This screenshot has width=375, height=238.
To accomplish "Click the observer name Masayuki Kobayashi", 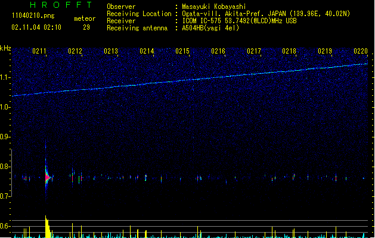I will pos(214,7).
